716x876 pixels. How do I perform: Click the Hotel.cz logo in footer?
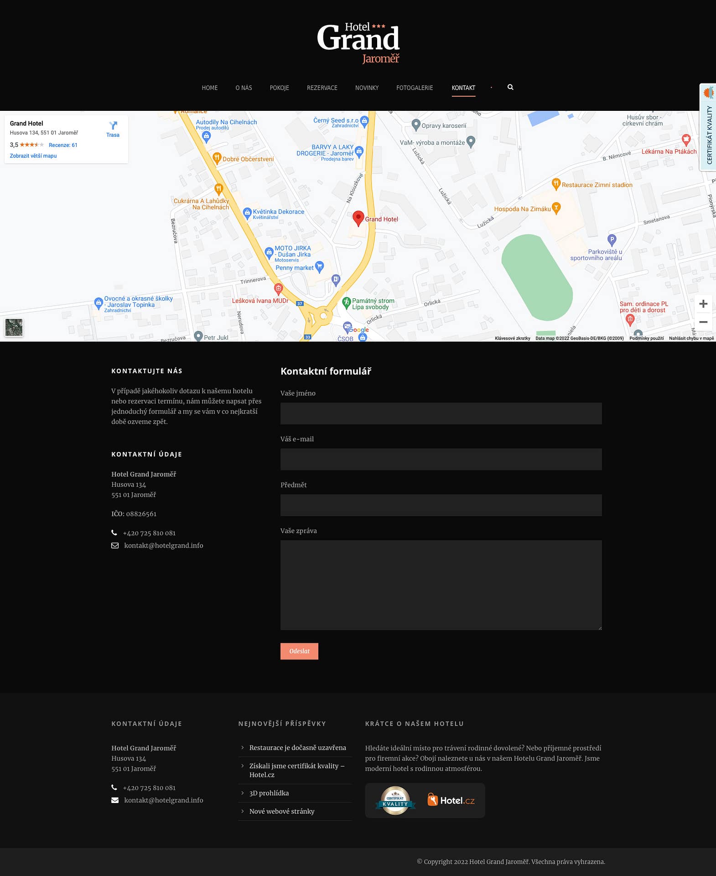pyautogui.click(x=451, y=800)
